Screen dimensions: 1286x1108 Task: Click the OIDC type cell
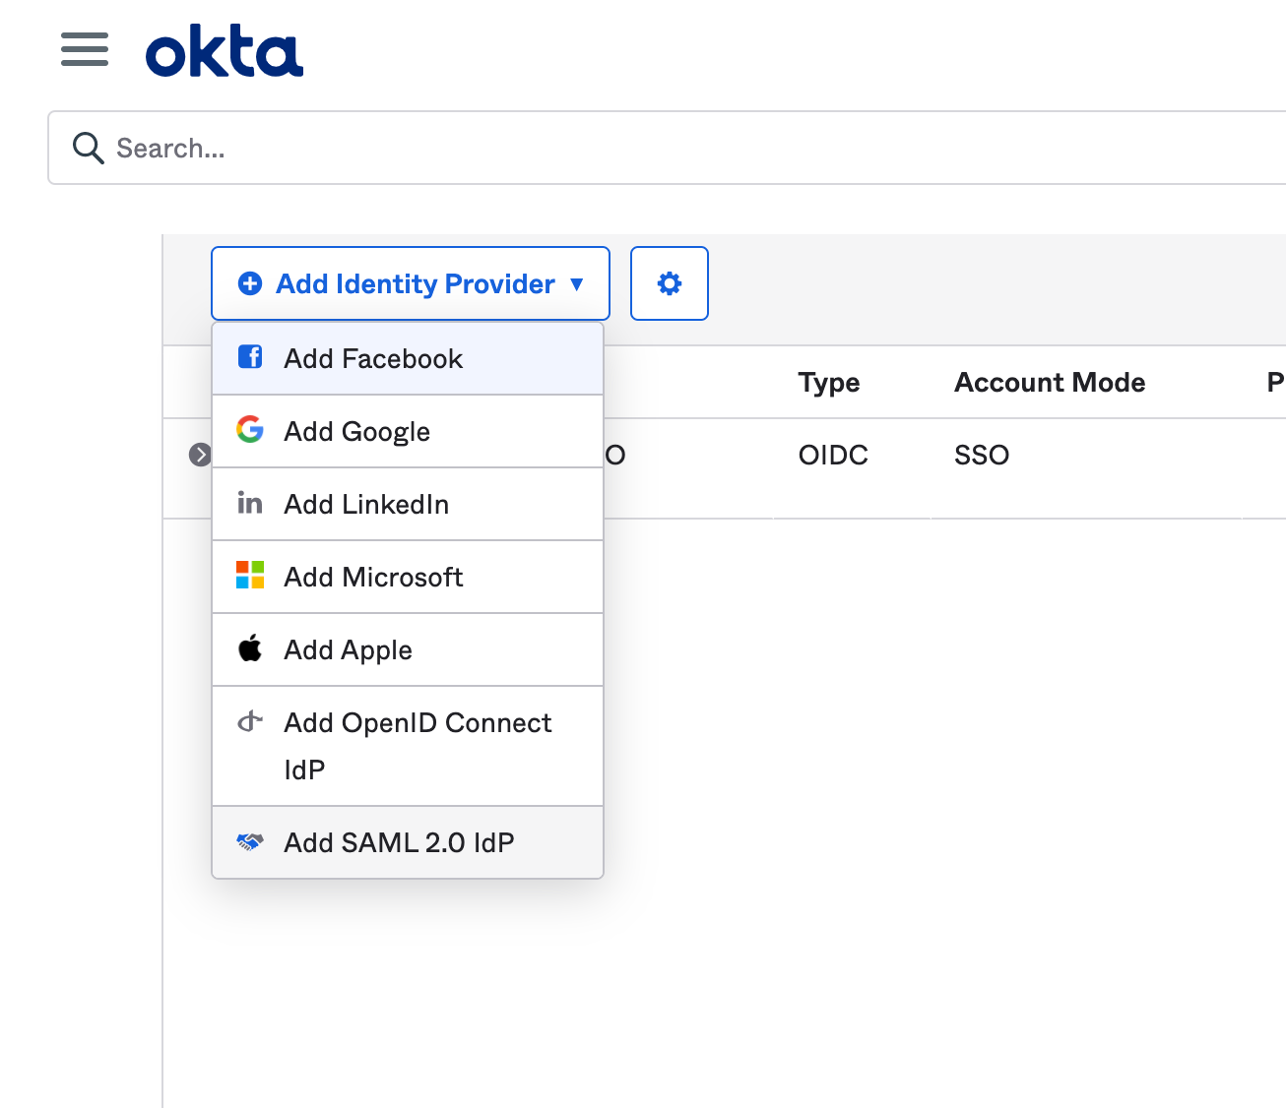833,456
